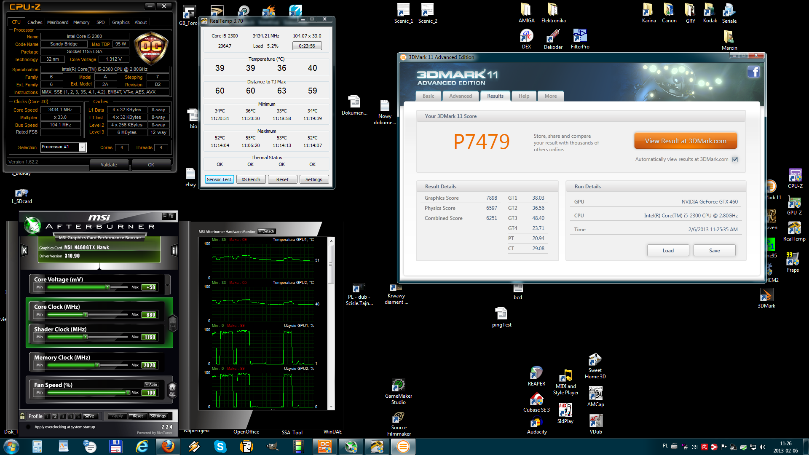Screen dimensions: 809x455
Task: Click the RealTemp Sensor Test button
Action: pos(219,179)
